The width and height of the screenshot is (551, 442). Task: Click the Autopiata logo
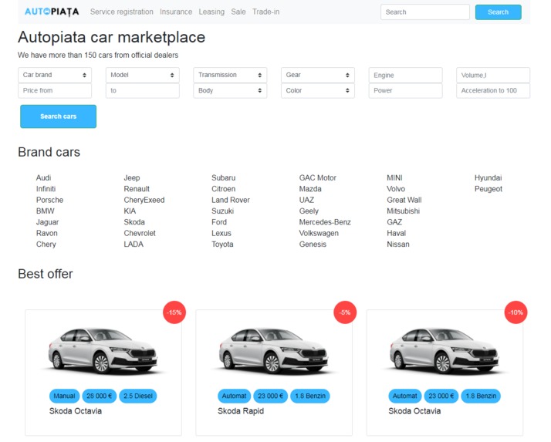[x=52, y=12]
